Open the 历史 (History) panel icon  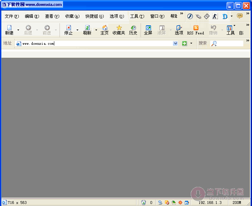click(133, 30)
